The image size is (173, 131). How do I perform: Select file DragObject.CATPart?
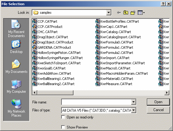(x=50, y=37)
